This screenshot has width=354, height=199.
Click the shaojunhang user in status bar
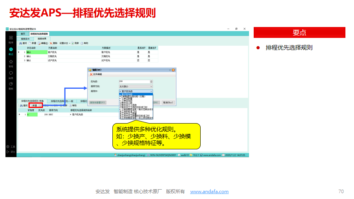click(x=130, y=155)
